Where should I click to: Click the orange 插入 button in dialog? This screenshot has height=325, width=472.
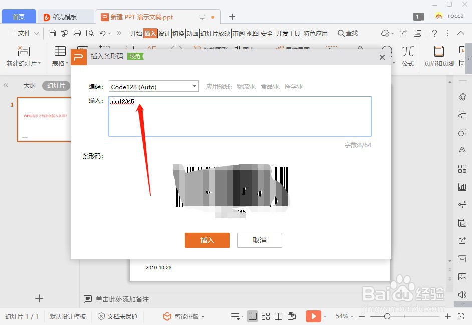(207, 240)
